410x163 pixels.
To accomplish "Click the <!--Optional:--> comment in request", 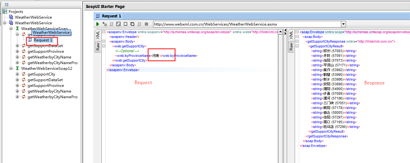I will coord(127,51).
